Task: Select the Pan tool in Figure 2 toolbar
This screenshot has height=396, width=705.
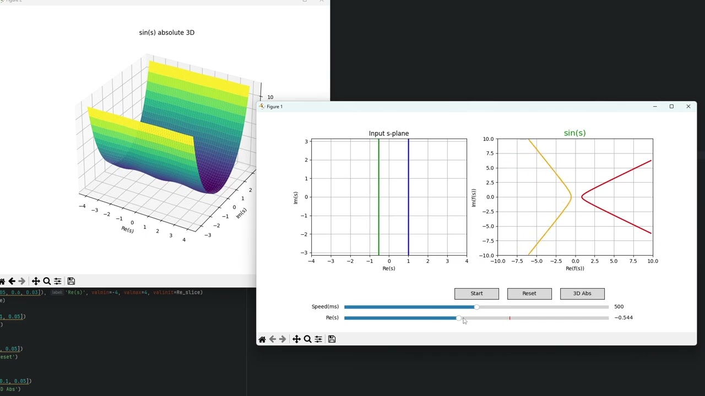Action: pos(36,281)
